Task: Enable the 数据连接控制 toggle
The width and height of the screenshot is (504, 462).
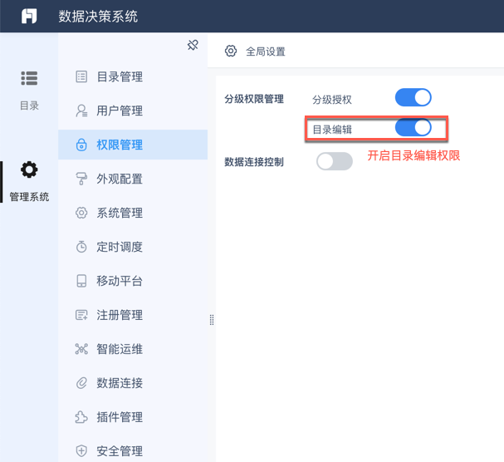Action: (335, 161)
